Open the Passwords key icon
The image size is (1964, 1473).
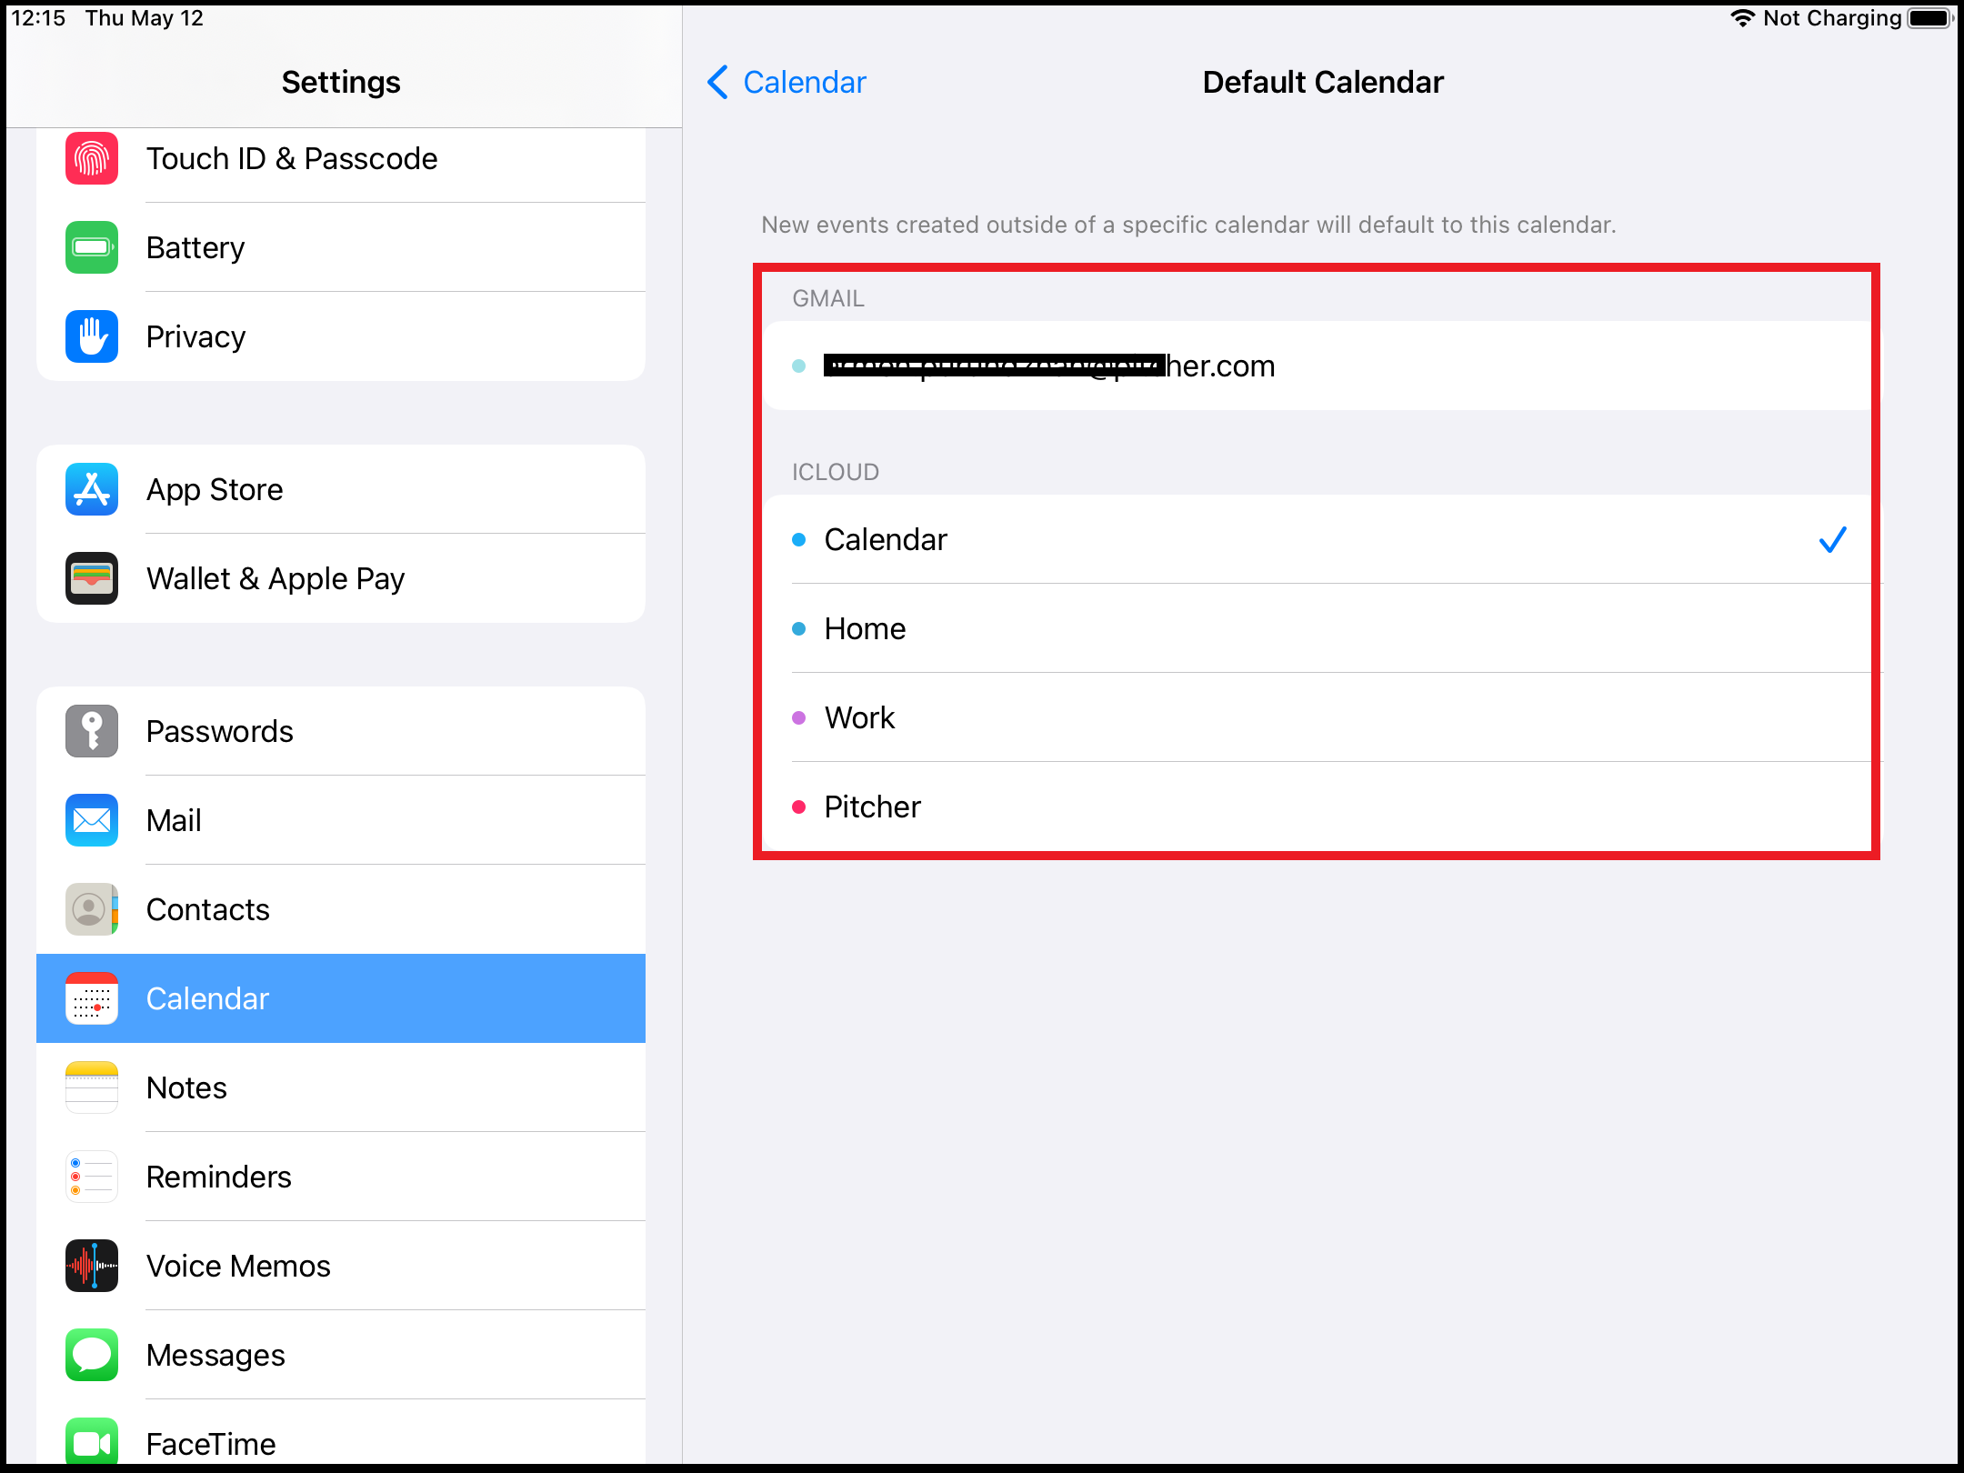coord(92,731)
